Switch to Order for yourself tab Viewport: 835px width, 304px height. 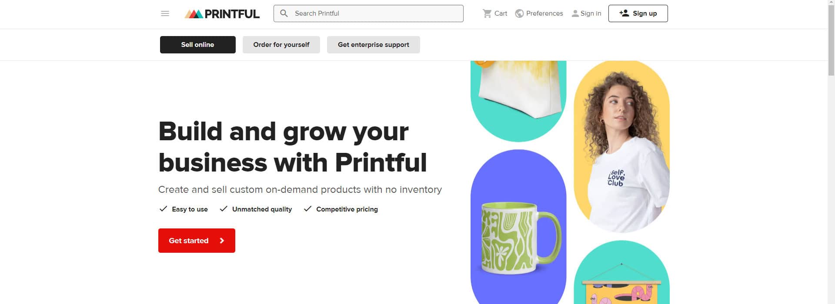[x=281, y=45]
